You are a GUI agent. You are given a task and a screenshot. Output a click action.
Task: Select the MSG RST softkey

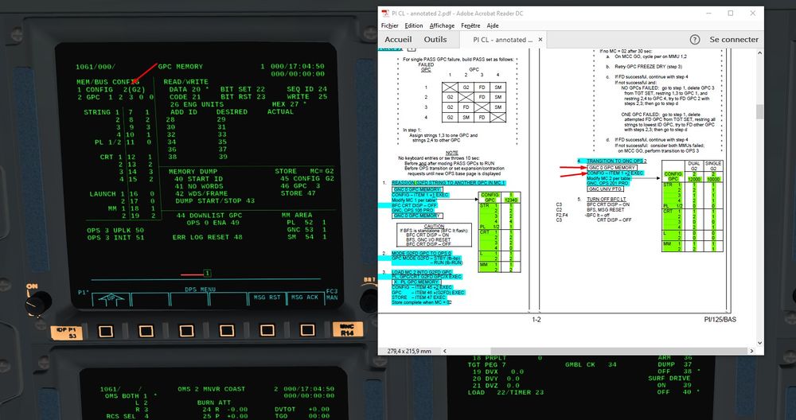[x=267, y=297]
